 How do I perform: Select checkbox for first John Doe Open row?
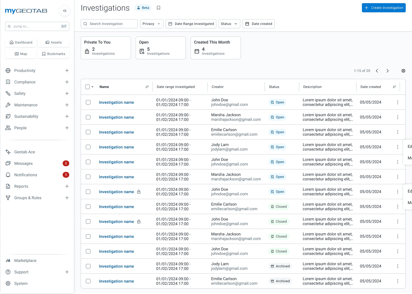tap(88, 102)
